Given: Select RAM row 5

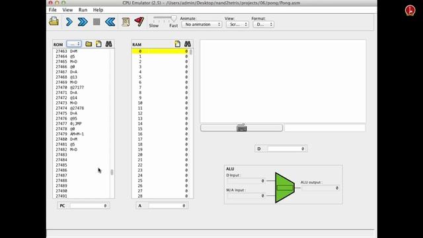Looking at the screenshot, I should [x=161, y=77].
